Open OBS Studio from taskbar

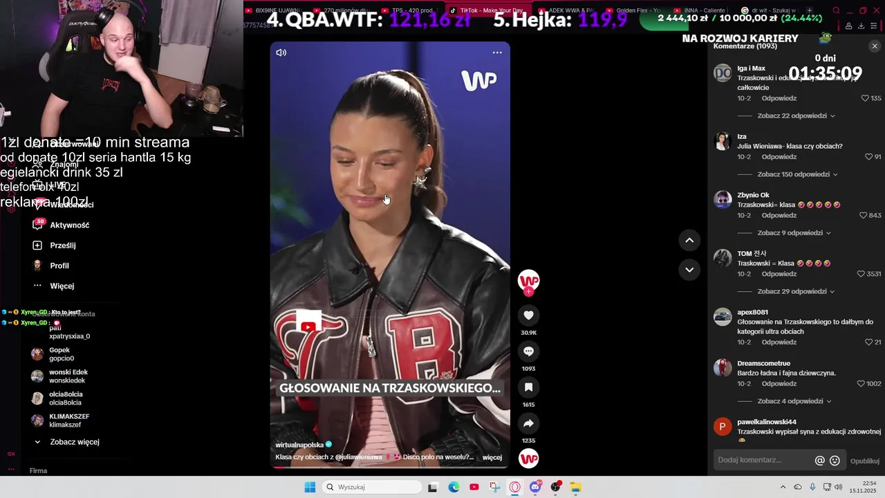[555, 487]
